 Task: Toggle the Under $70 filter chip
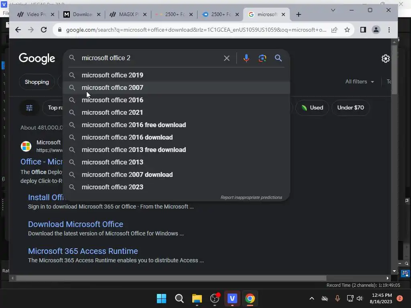[350, 107]
